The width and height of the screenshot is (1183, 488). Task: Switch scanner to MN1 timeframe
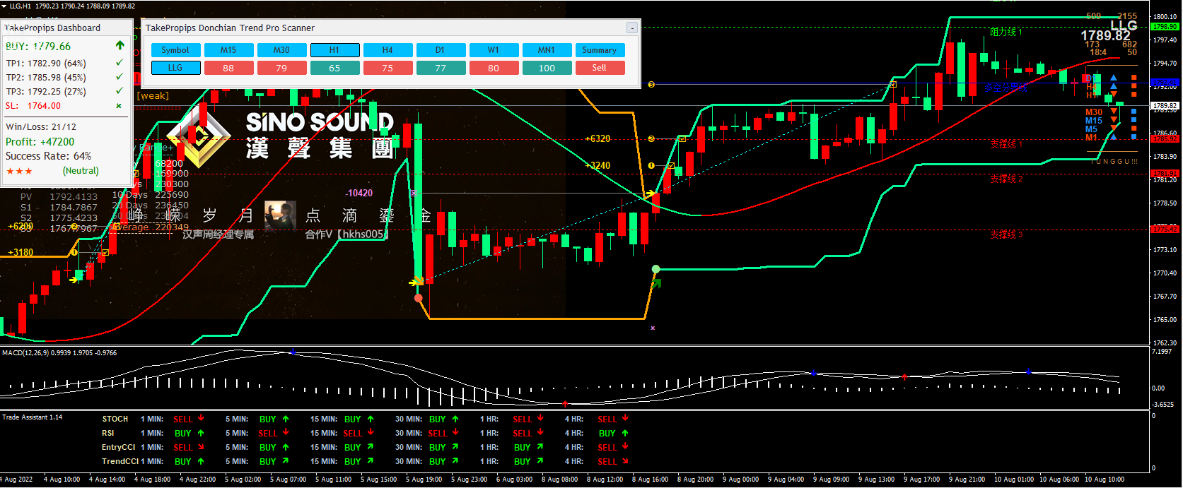coord(547,50)
